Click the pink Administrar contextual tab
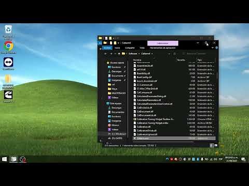Screen dimensions: 249x186 click(x=163, y=43)
